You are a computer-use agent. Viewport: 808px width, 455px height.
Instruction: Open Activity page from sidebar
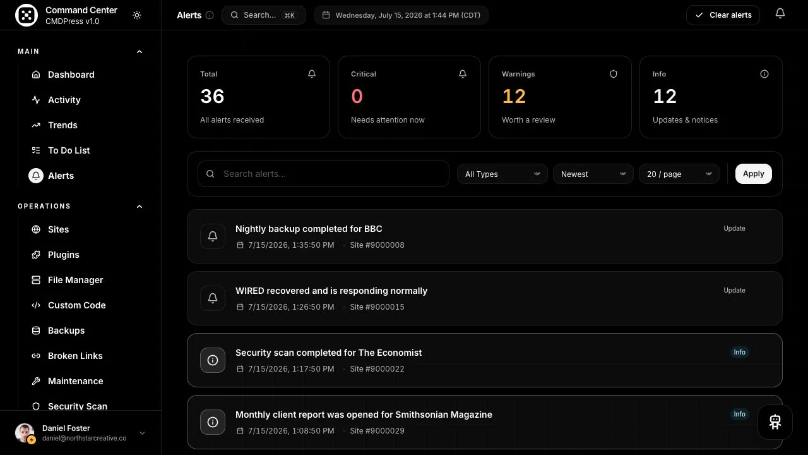(x=64, y=100)
